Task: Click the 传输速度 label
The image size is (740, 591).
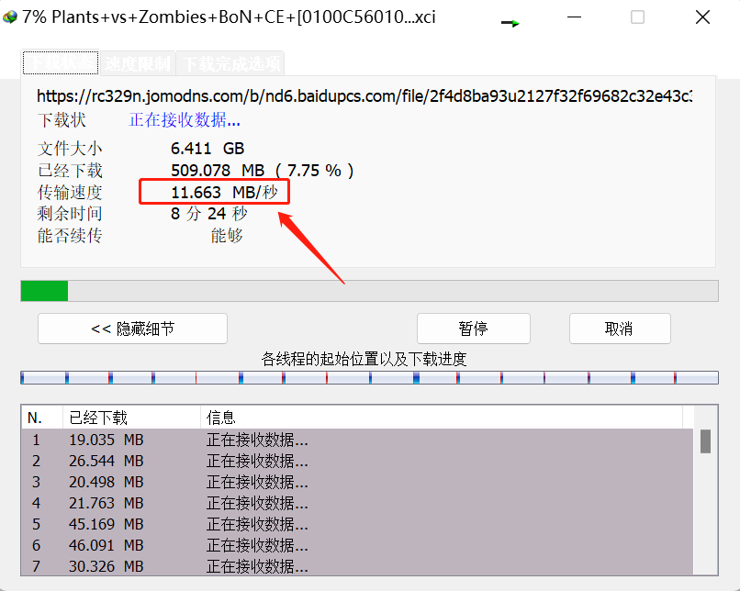Action: pyautogui.click(x=70, y=192)
